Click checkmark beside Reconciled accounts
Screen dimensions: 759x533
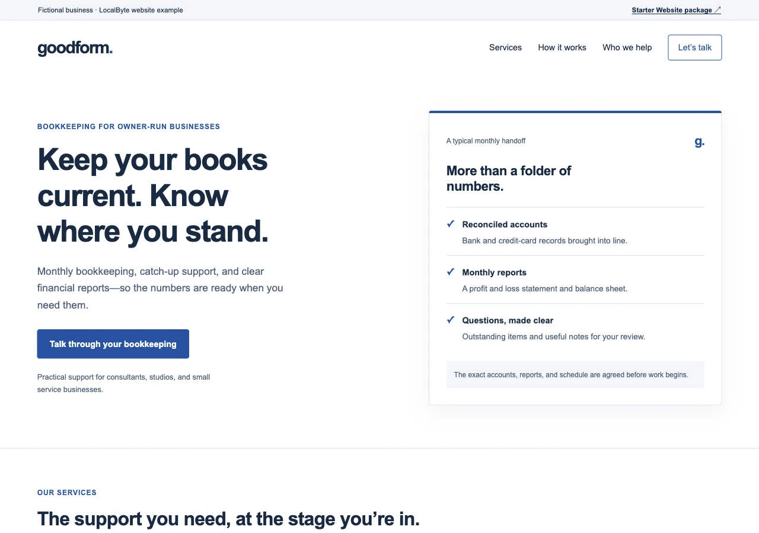click(451, 224)
